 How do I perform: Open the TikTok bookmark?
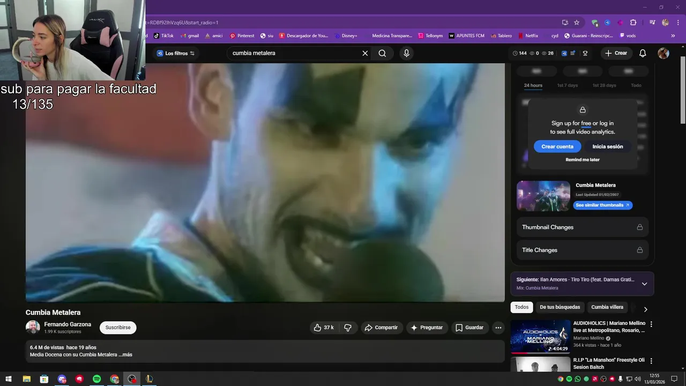click(163, 36)
